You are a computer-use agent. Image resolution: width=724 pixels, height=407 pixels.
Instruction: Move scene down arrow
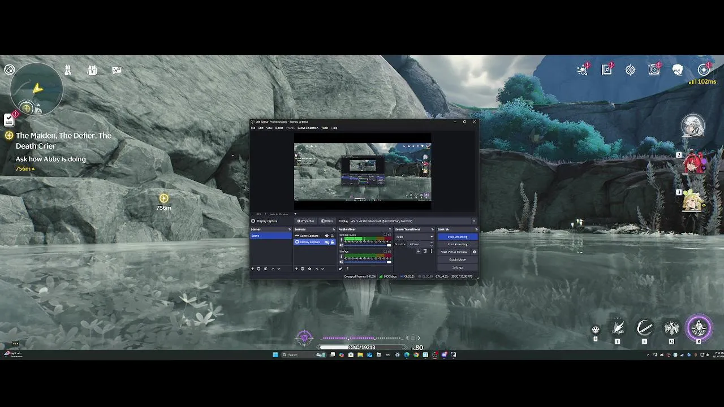pyautogui.click(x=279, y=269)
